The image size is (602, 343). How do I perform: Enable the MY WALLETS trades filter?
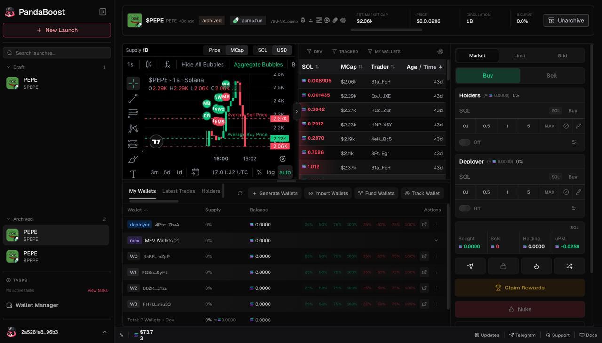pyautogui.click(x=384, y=51)
